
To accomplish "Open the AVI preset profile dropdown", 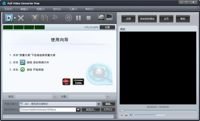I will 99,104.
